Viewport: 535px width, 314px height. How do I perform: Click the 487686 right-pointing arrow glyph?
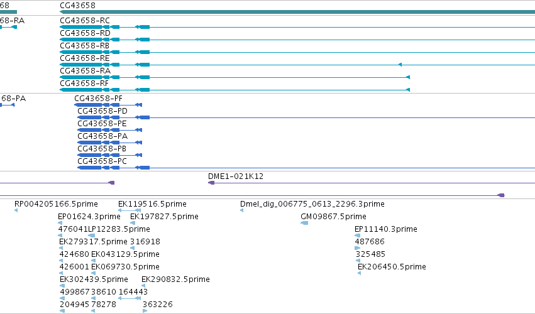358,248
